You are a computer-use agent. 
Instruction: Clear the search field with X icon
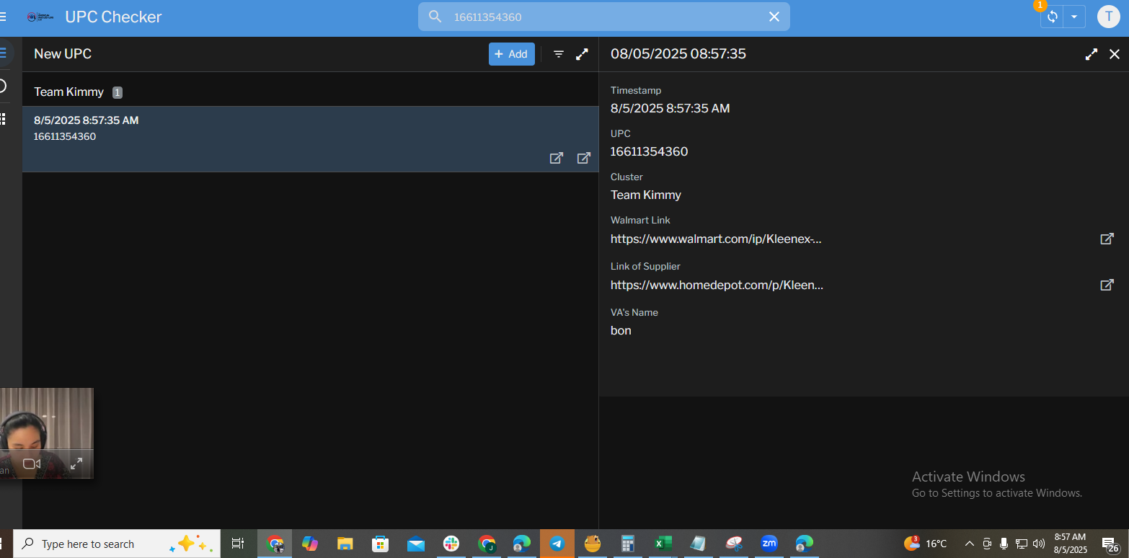[774, 17]
